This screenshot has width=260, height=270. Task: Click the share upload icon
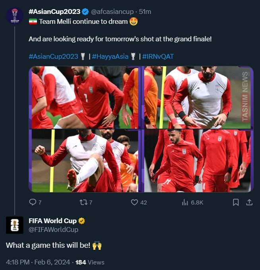[x=249, y=202]
